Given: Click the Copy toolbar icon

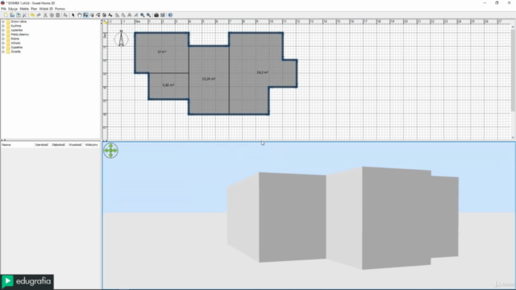Looking at the screenshot, I should coord(52,15).
